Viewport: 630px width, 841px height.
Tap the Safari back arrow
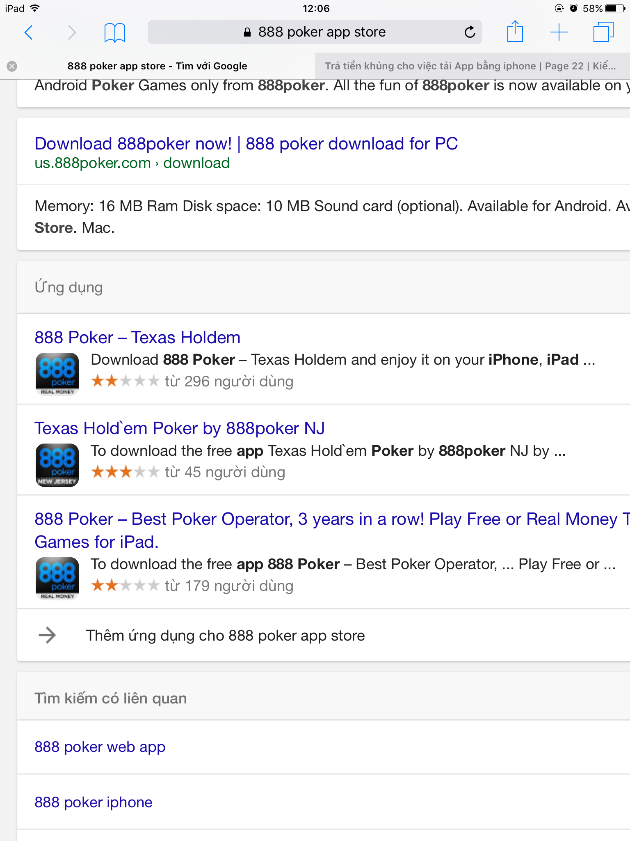pyautogui.click(x=29, y=32)
